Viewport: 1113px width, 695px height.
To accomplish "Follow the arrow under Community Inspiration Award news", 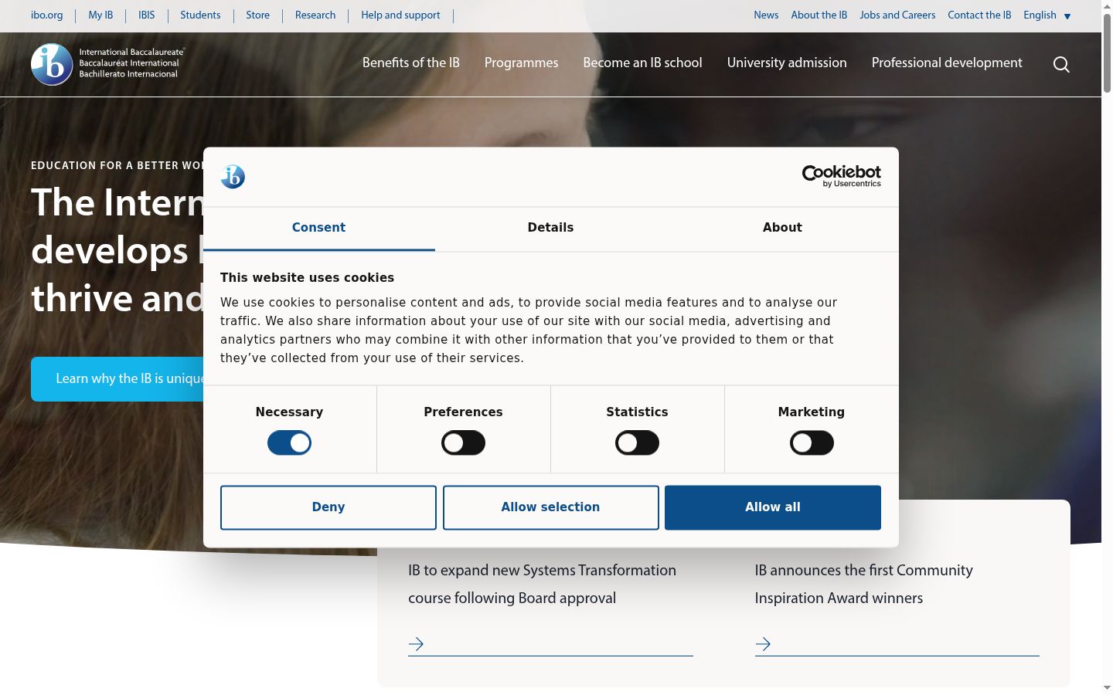I will [763, 644].
